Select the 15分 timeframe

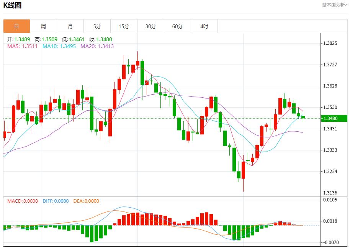click(124, 26)
